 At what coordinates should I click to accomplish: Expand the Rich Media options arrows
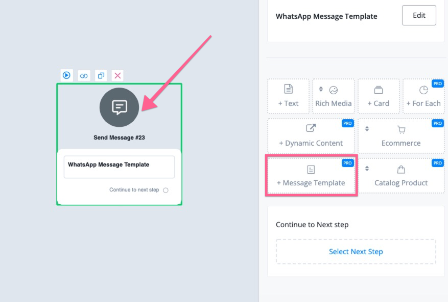pyautogui.click(x=321, y=89)
